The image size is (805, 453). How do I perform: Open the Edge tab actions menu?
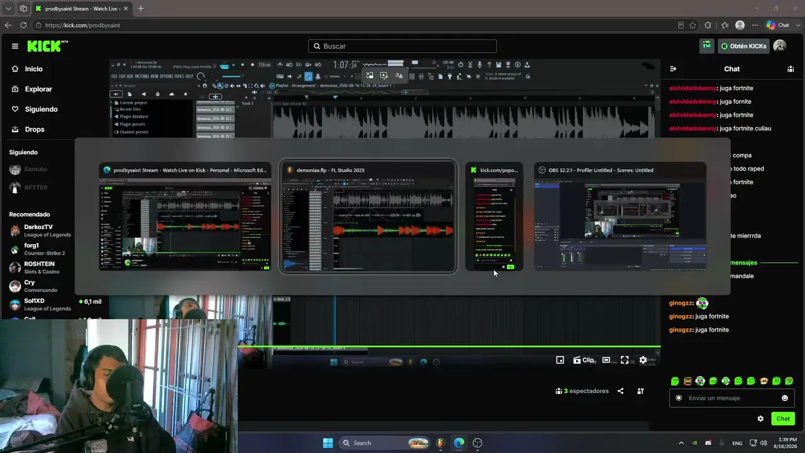[23, 9]
